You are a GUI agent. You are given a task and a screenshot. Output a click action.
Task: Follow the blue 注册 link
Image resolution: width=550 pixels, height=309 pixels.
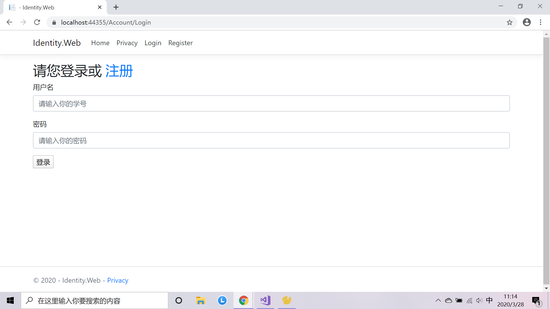[119, 71]
